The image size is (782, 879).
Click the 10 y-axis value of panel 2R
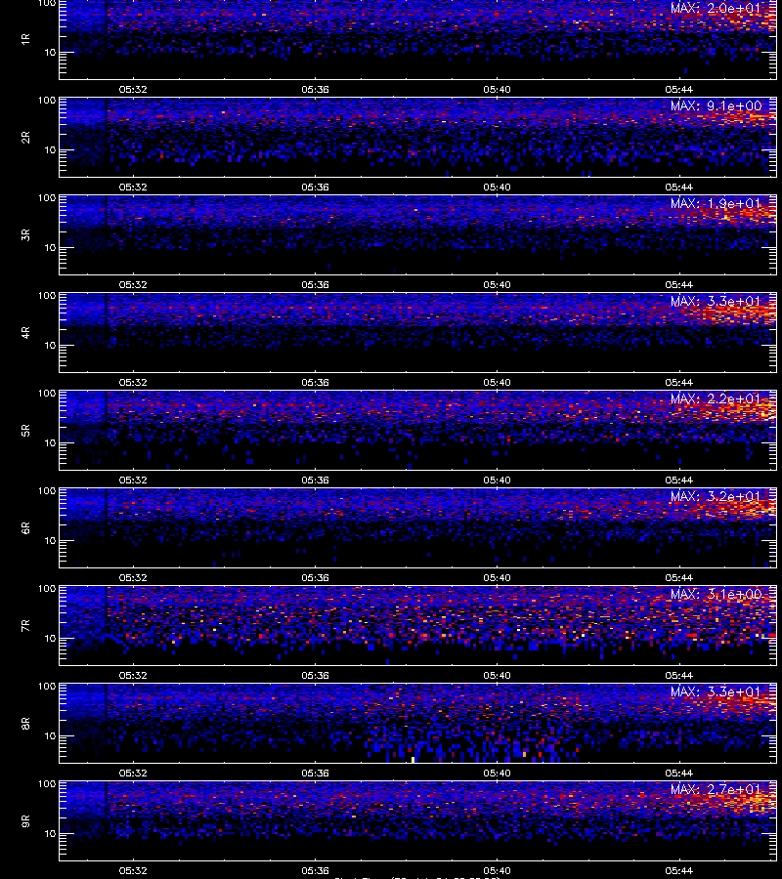(x=50, y=149)
